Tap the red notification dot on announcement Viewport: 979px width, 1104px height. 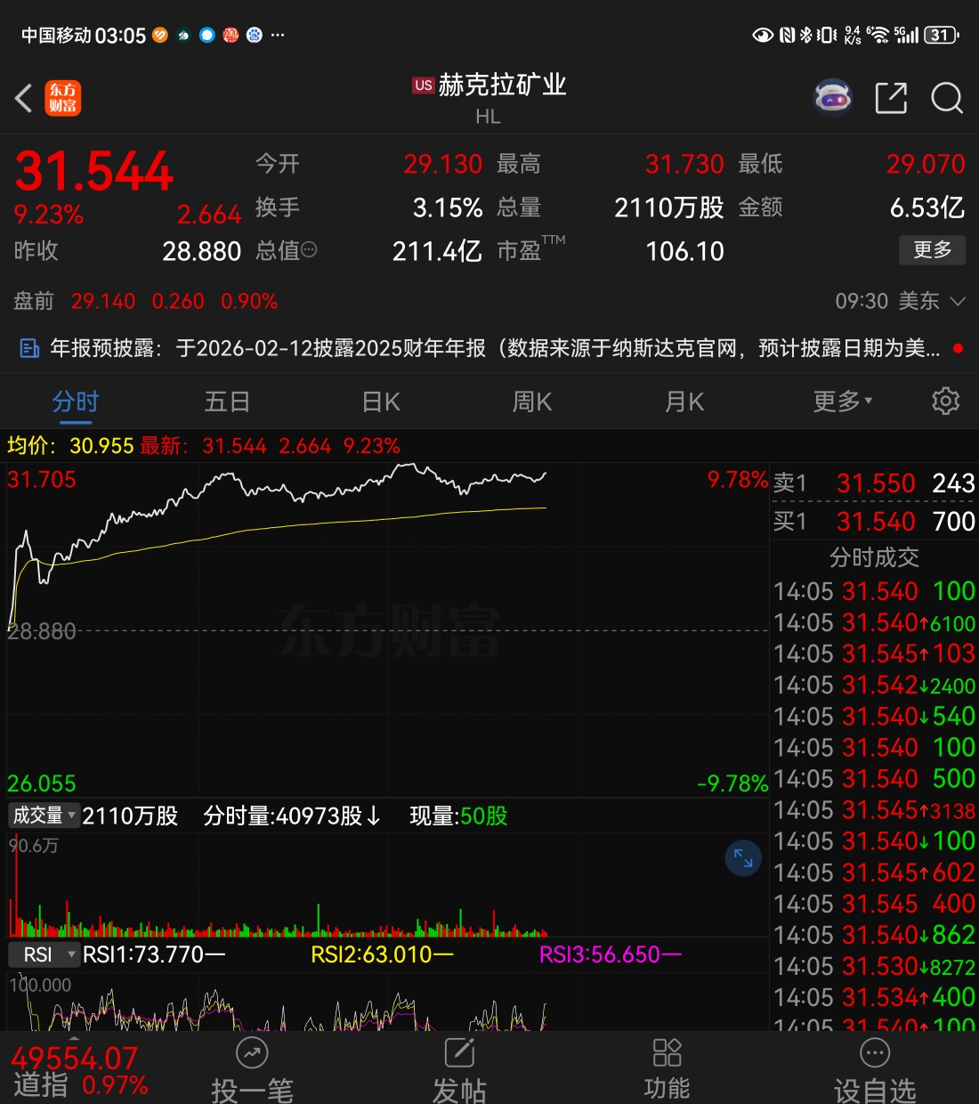click(x=958, y=348)
